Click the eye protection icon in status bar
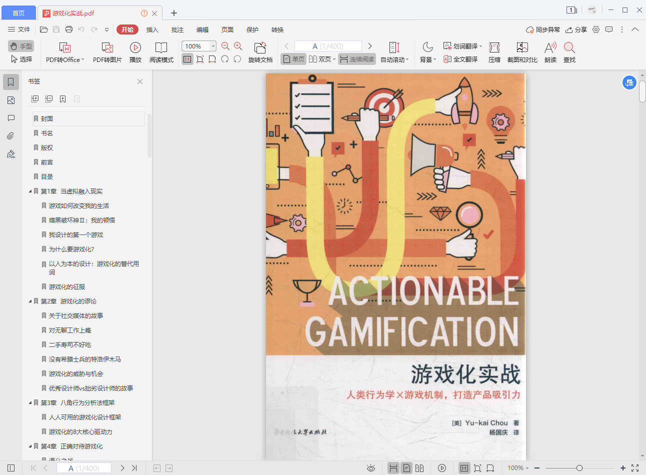Image resolution: width=646 pixels, height=475 pixels. click(x=371, y=468)
